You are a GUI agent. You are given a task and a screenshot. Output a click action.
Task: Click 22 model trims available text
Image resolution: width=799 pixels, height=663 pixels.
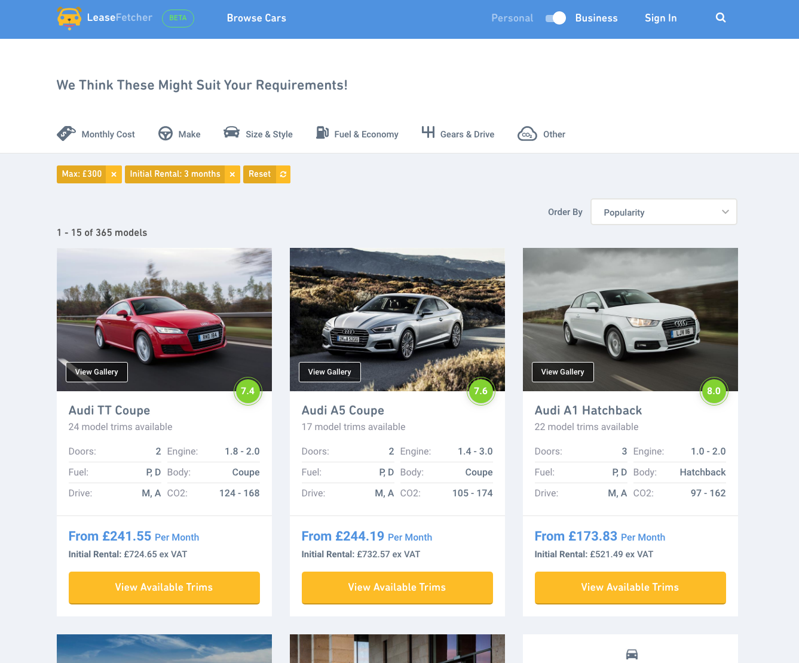587,427
